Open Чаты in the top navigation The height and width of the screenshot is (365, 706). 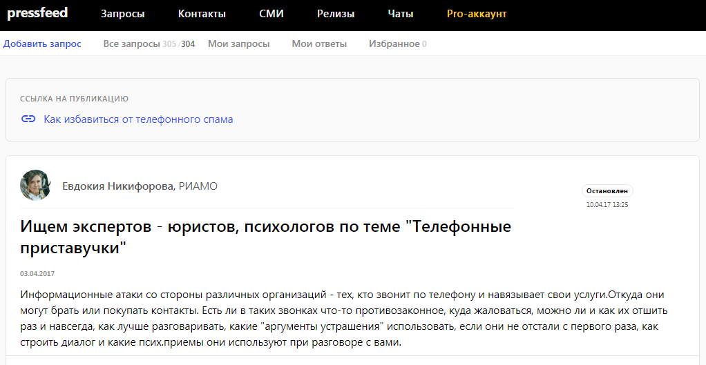tap(401, 14)
